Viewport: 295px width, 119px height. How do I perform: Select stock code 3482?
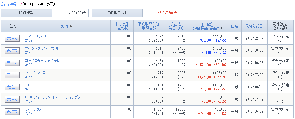click(x=29, y=65)
